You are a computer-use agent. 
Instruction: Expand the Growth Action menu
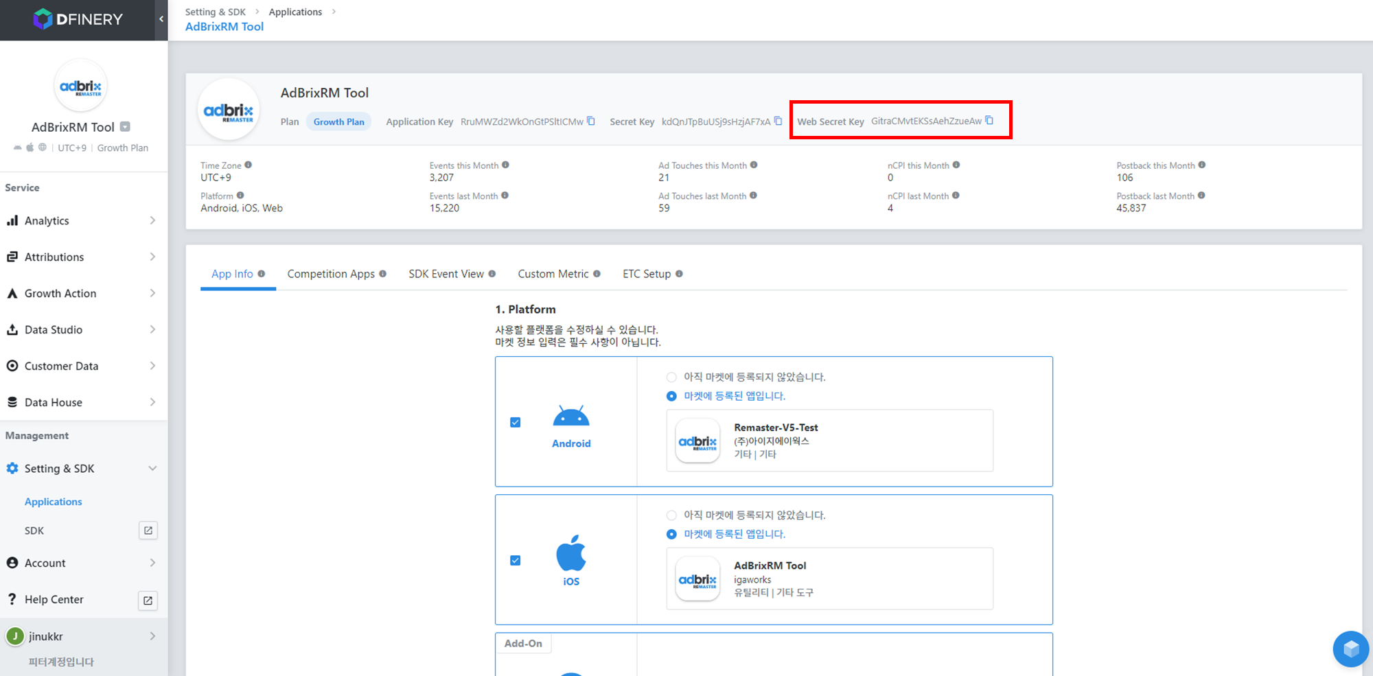(x=84, y=293)
